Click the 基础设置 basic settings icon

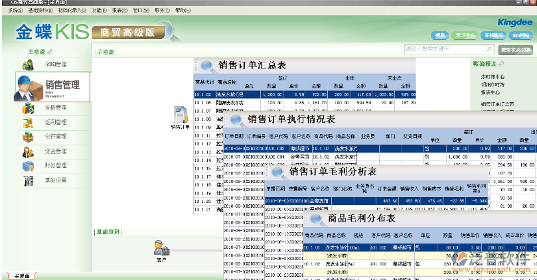[x=29, y=180]
